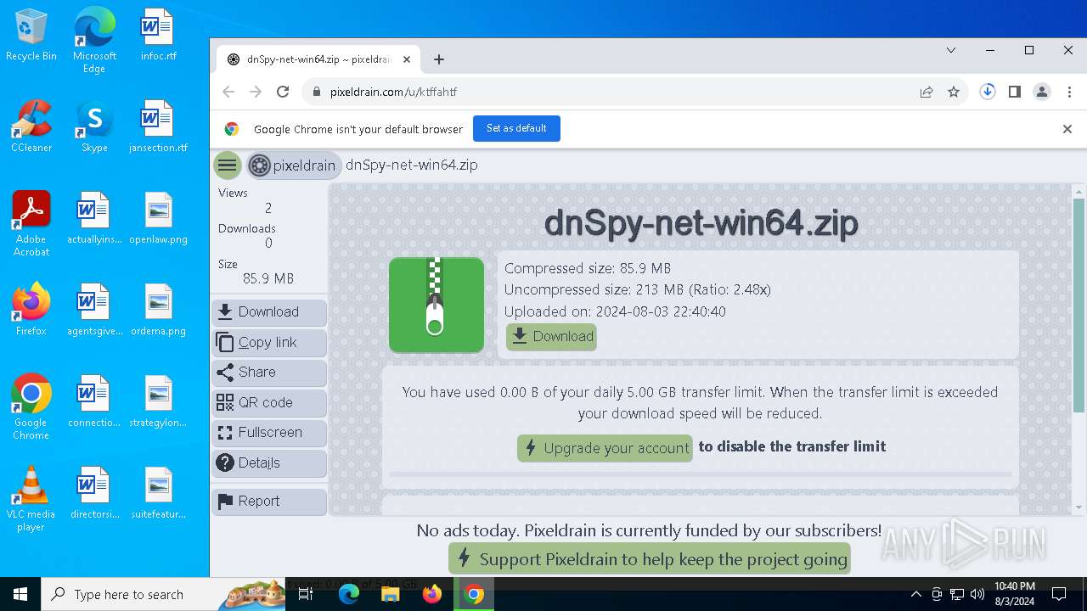
Task: Click Upgrade your account button
Action: [605, 448]
